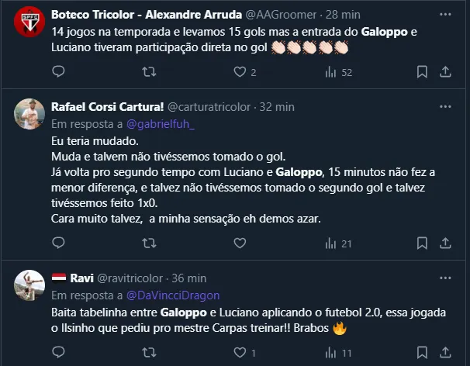Share Rafael Corsi Cartura's tweet
The height and width of the screenshot is (366, 470).
pos(446,243)
